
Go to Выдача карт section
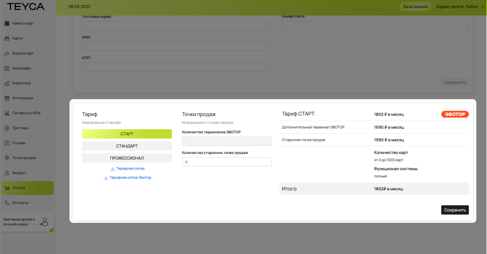click(x=28, y=53)
